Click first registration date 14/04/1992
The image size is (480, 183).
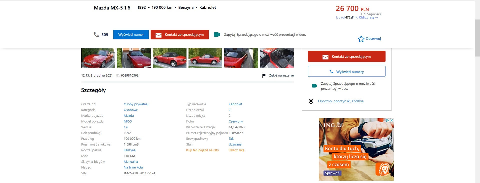237,127
